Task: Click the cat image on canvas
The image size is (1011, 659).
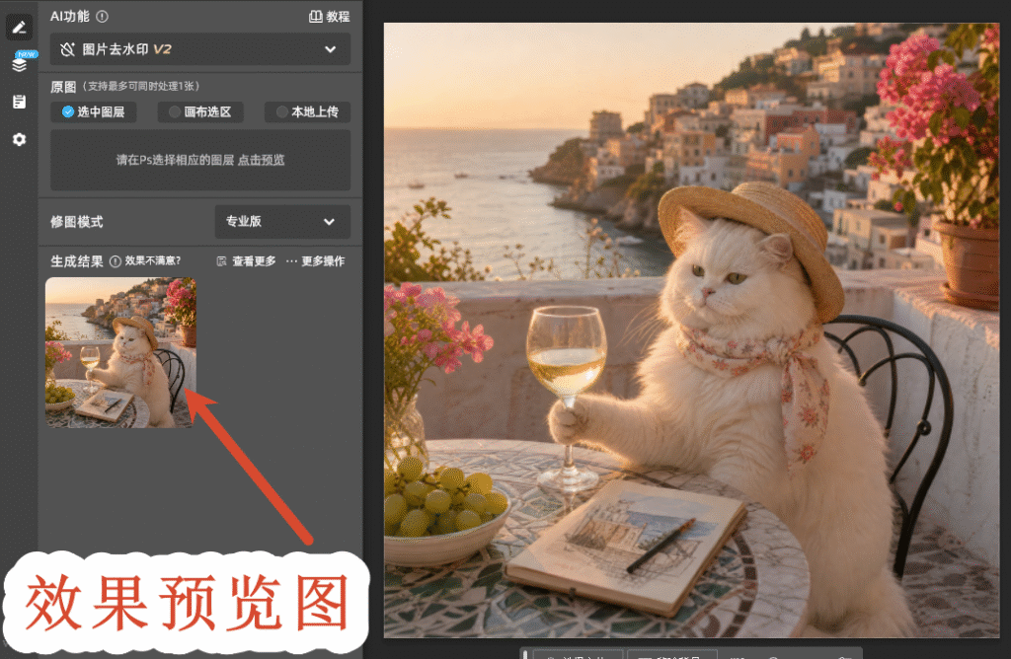Action: [x=691, y=330]
